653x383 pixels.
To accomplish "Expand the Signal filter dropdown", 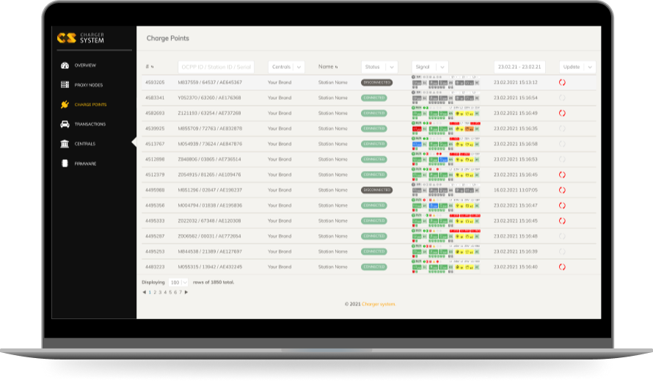I will point(429,67).
